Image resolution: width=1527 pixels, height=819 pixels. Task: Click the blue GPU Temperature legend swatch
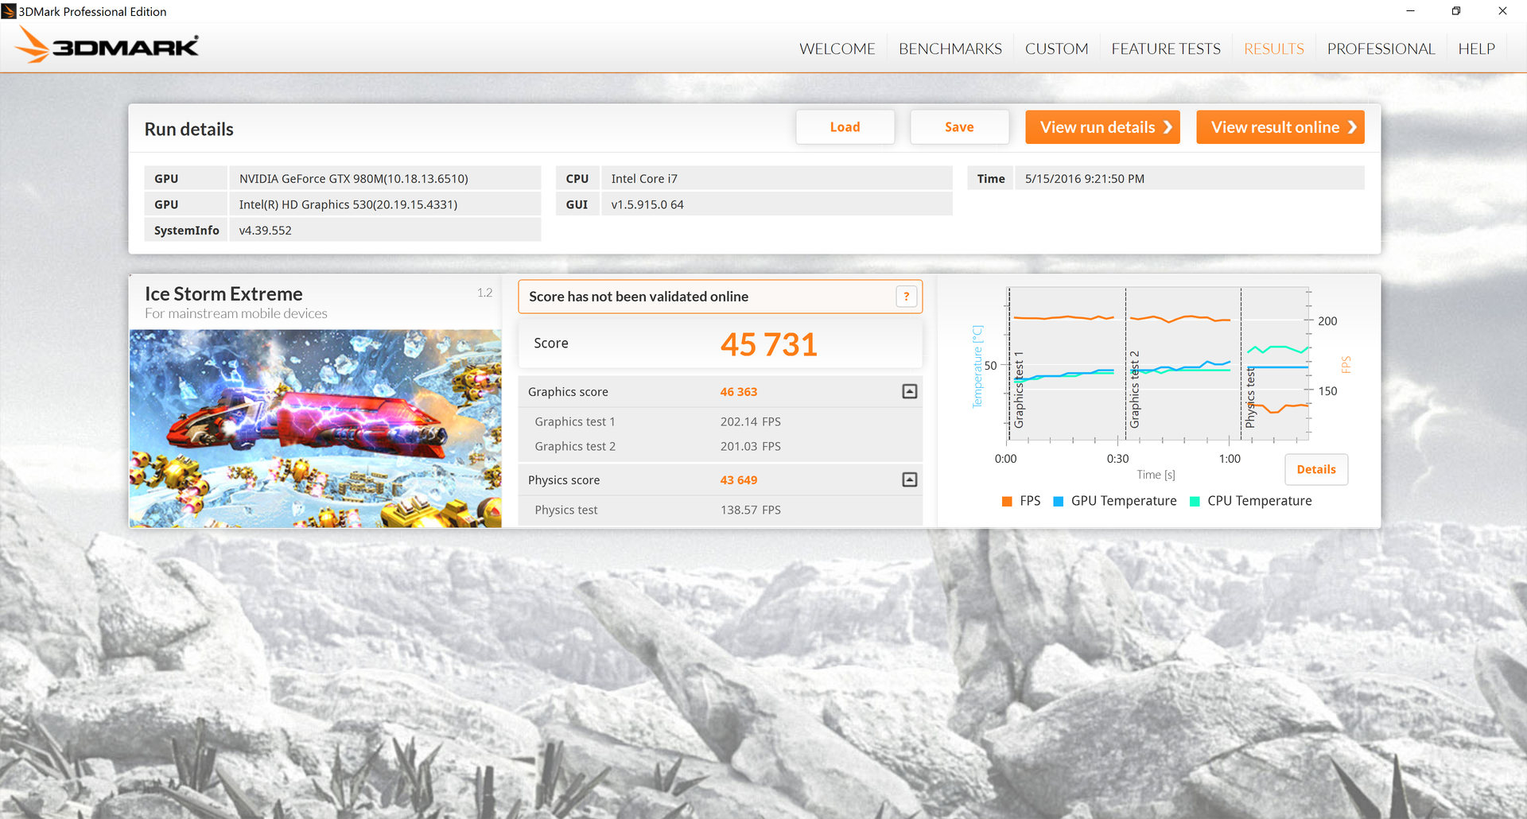[x=1059, y=501]
